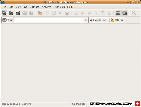
Task: Click 'No Packets' status bar text
Action: click(x=79, y=104)
